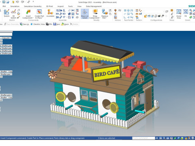Go to the Inspect tab

click(x=61, y=6)
